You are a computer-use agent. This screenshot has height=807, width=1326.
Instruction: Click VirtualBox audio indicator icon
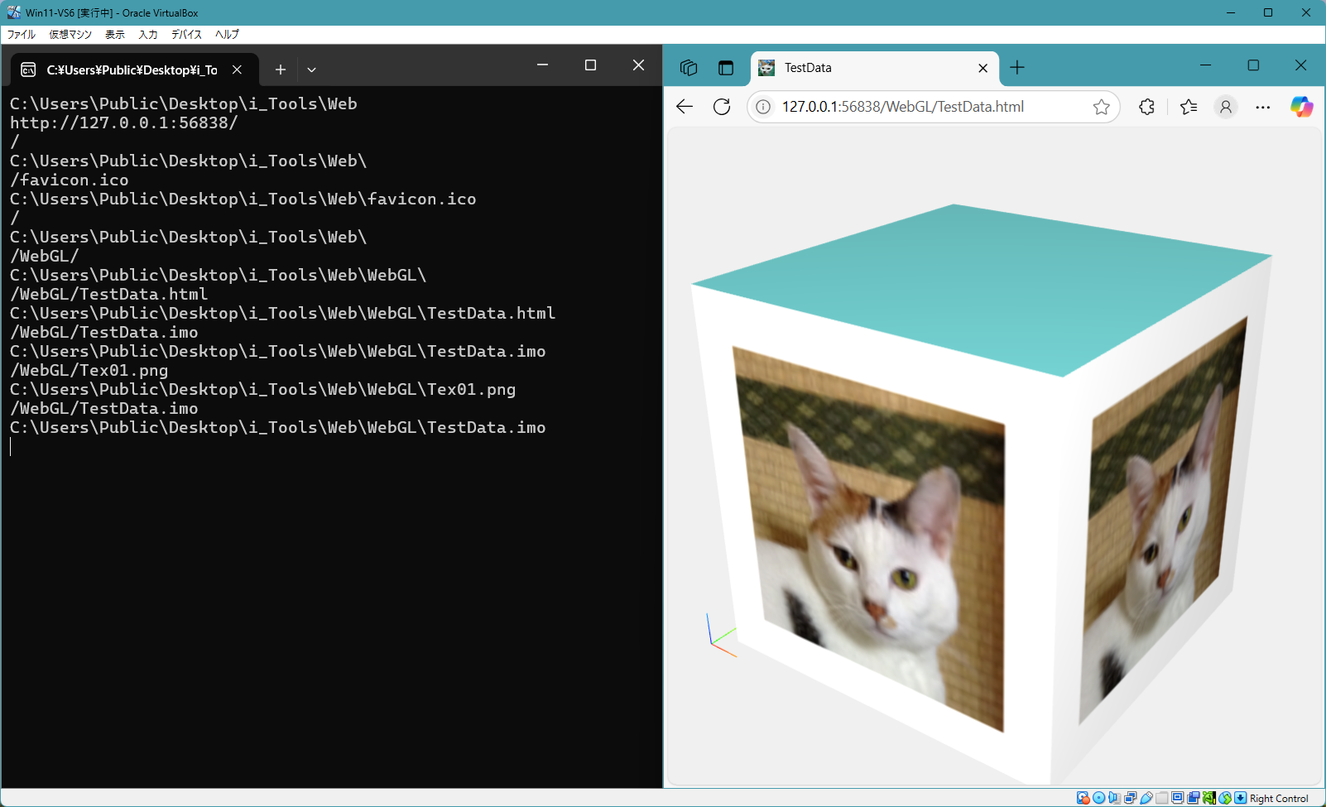pos(1114,798)
